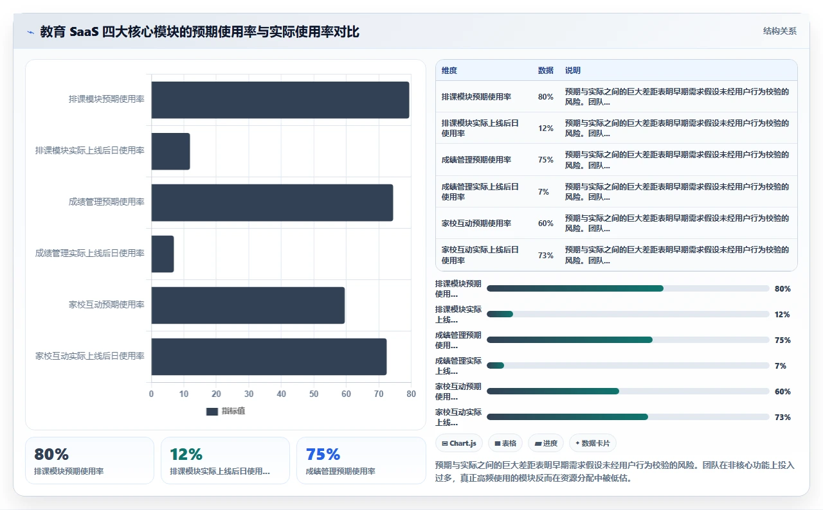Click the 维度 column header
Image resolution: width=823 pixels, height=510 pixels.
[449, 71]
